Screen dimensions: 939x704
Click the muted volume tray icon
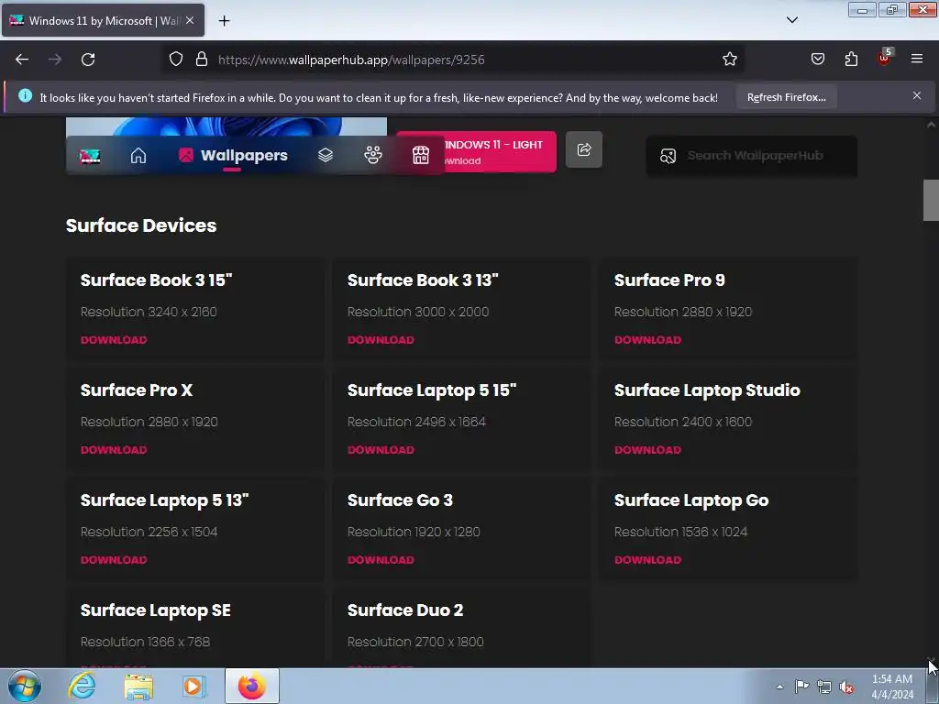846,687
